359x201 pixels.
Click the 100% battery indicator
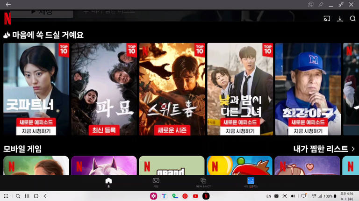tap(330, 196)
